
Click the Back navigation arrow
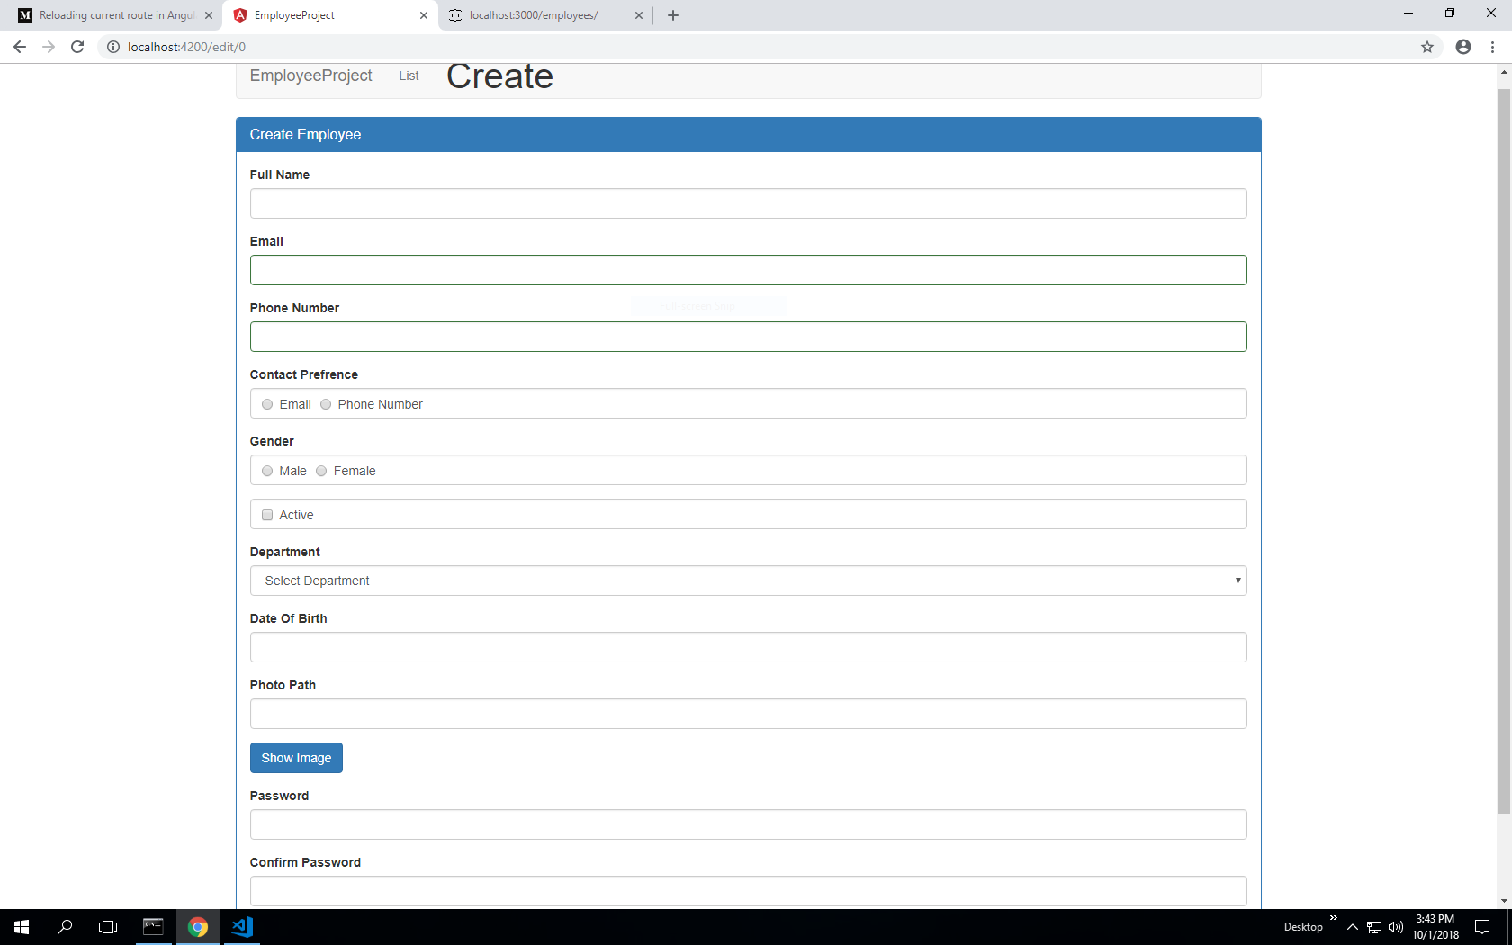pos(19,47)
